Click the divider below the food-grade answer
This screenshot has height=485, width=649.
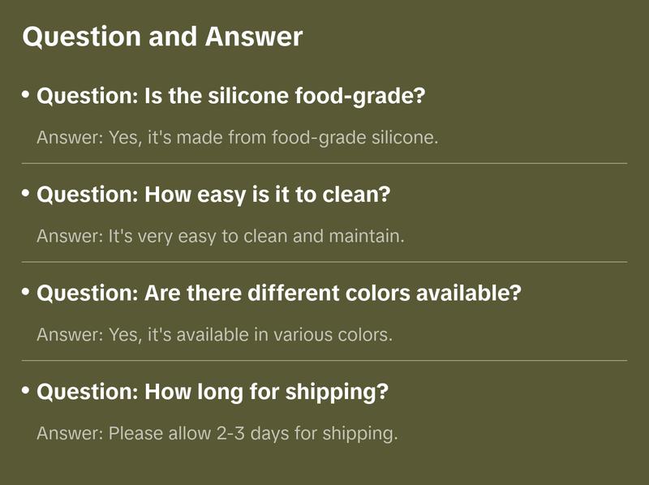324,163
